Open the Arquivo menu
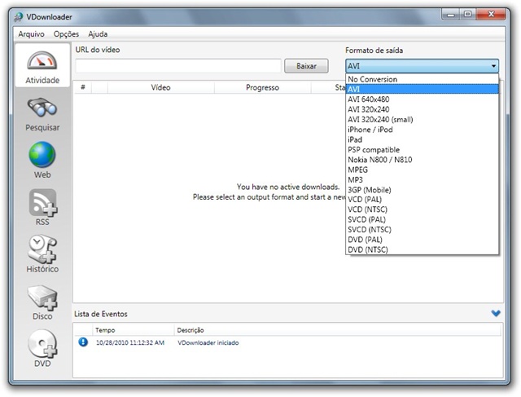Image resolution: width=521 pixels, height=397 pixels. [31, 34]
